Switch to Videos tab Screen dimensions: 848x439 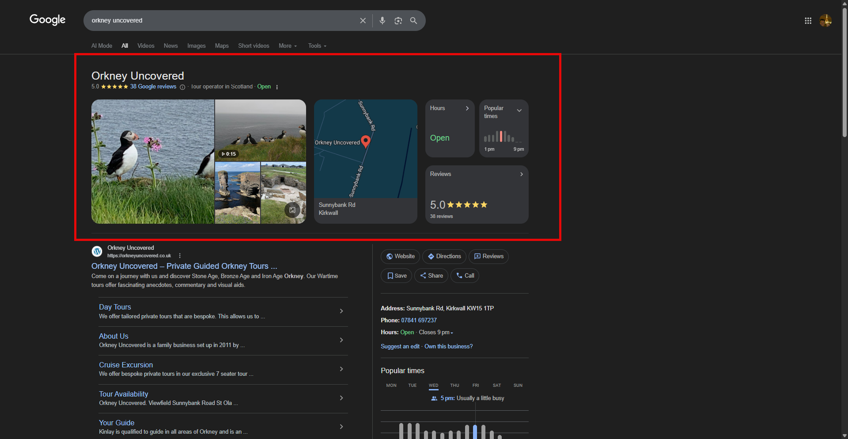pos(146,46)
